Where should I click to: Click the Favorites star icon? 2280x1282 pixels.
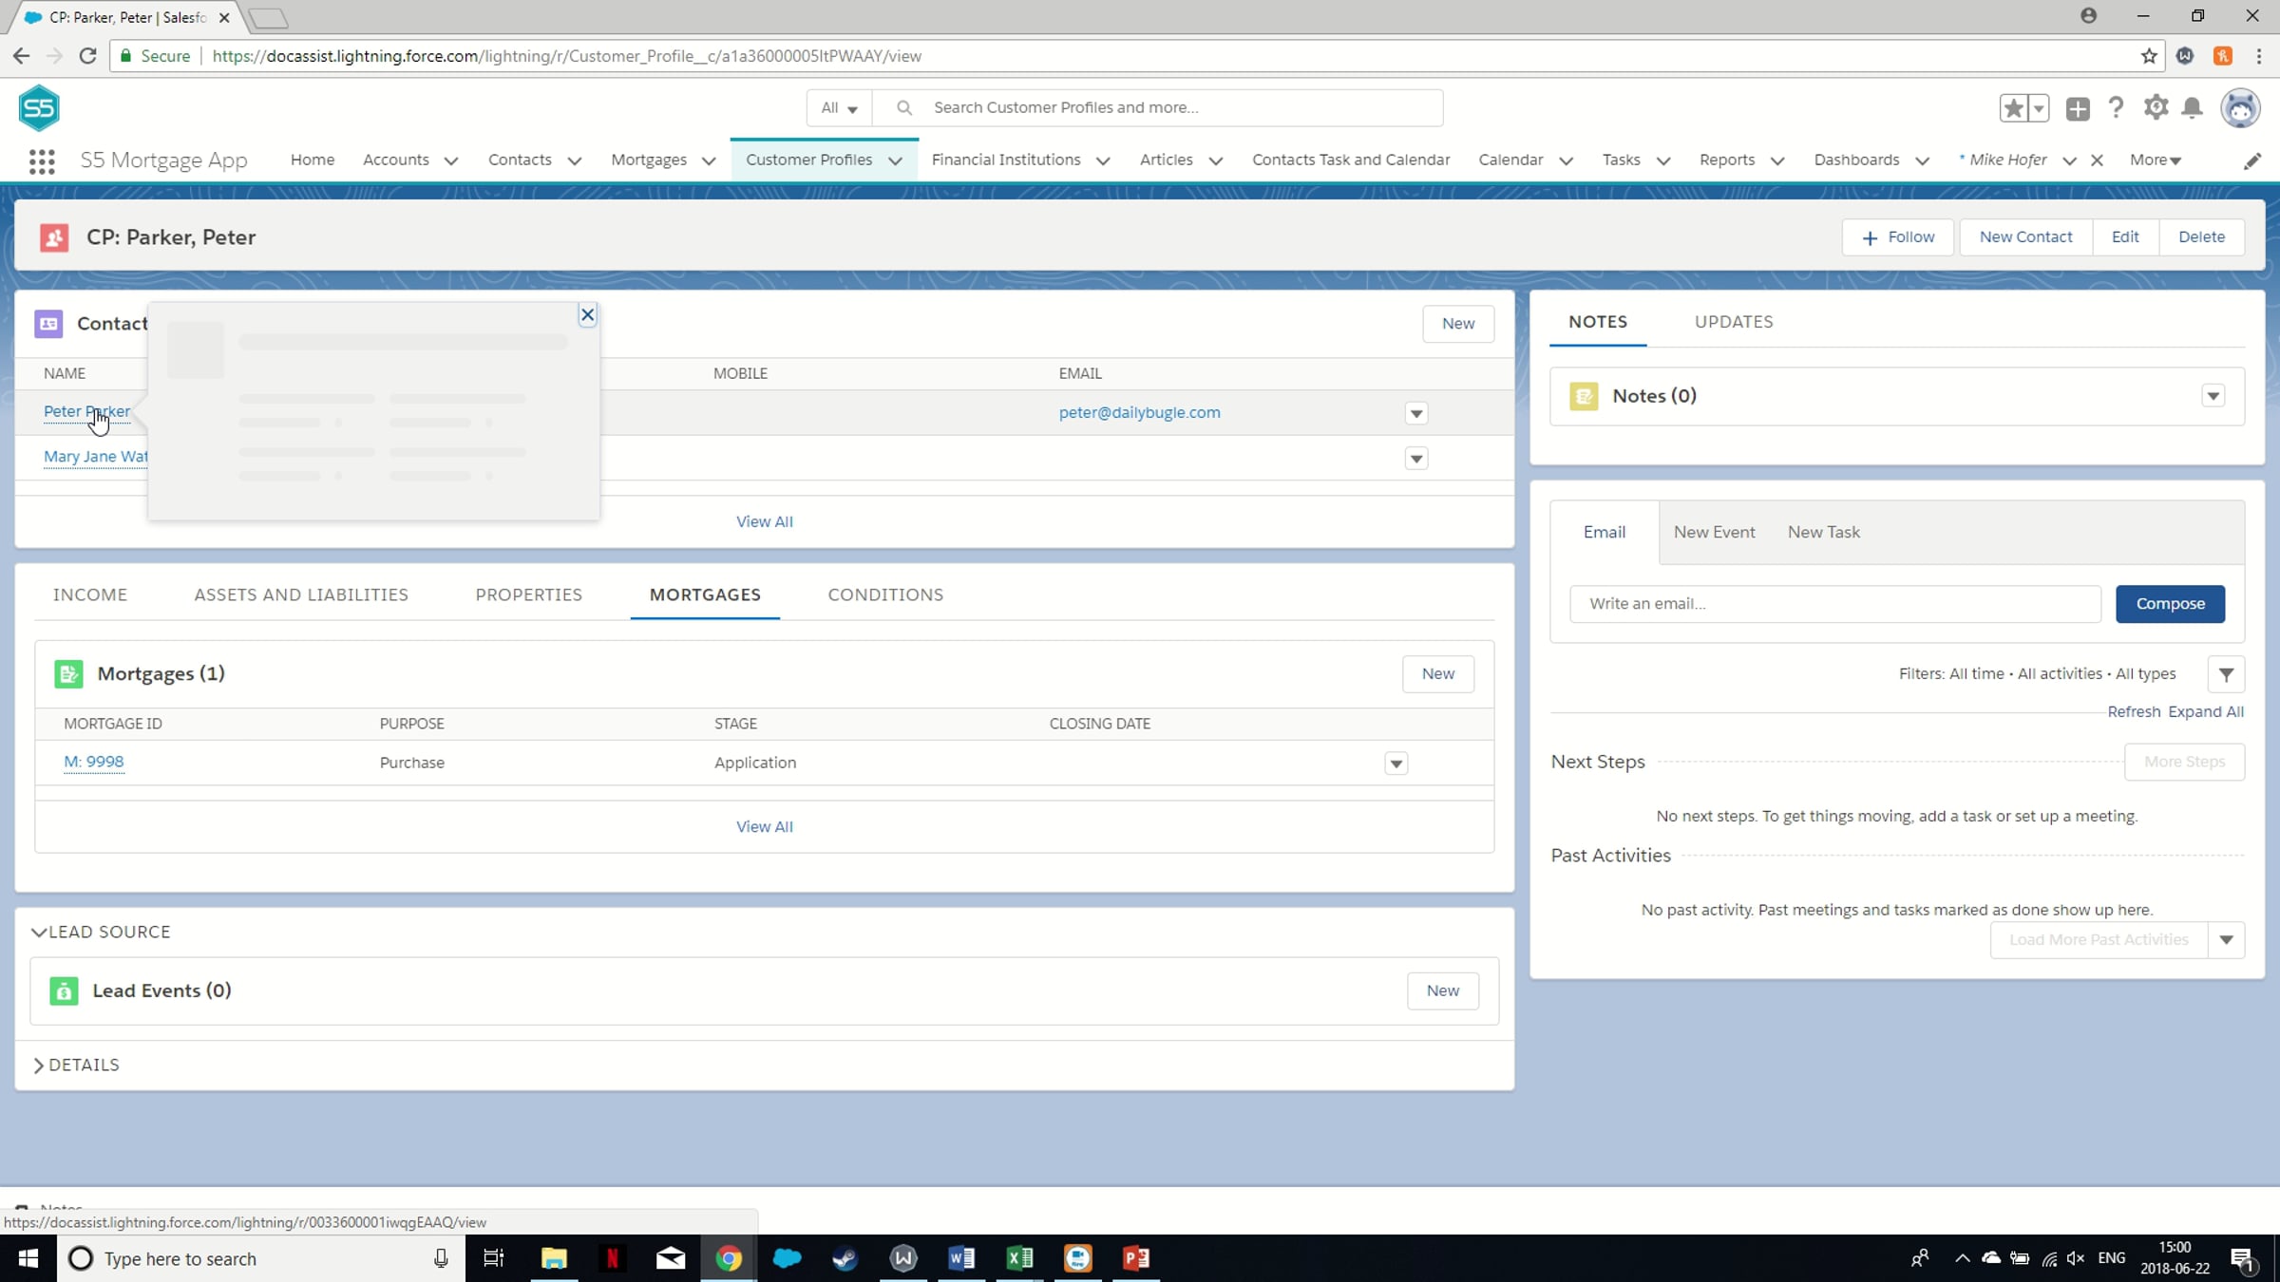[x=2013, y=108]
